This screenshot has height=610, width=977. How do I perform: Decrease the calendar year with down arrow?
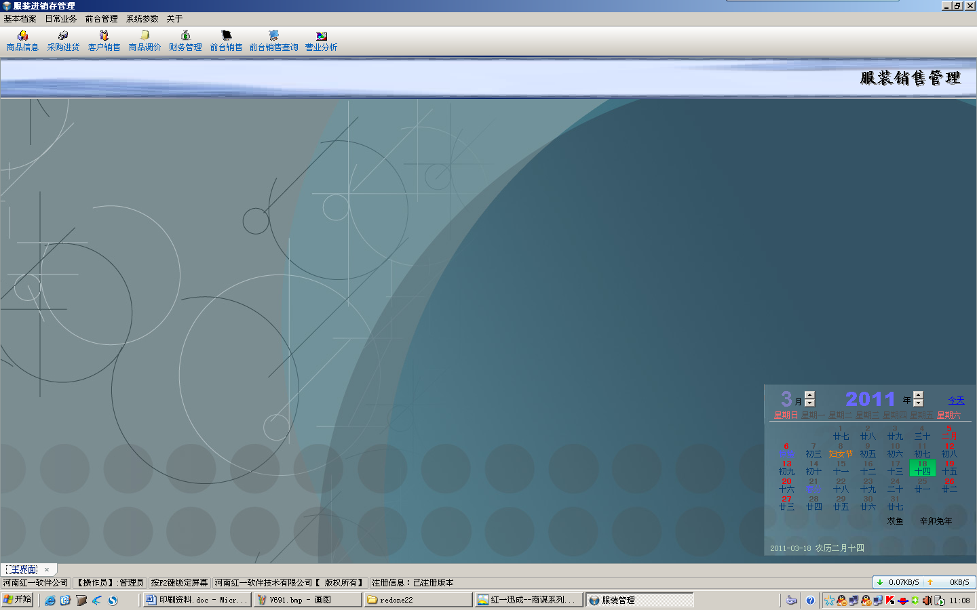[x=918, y=403]
